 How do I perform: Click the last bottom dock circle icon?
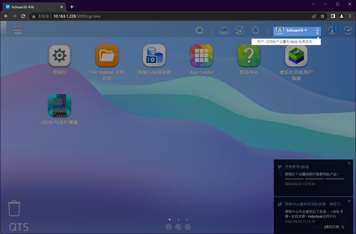coord(188,227)
